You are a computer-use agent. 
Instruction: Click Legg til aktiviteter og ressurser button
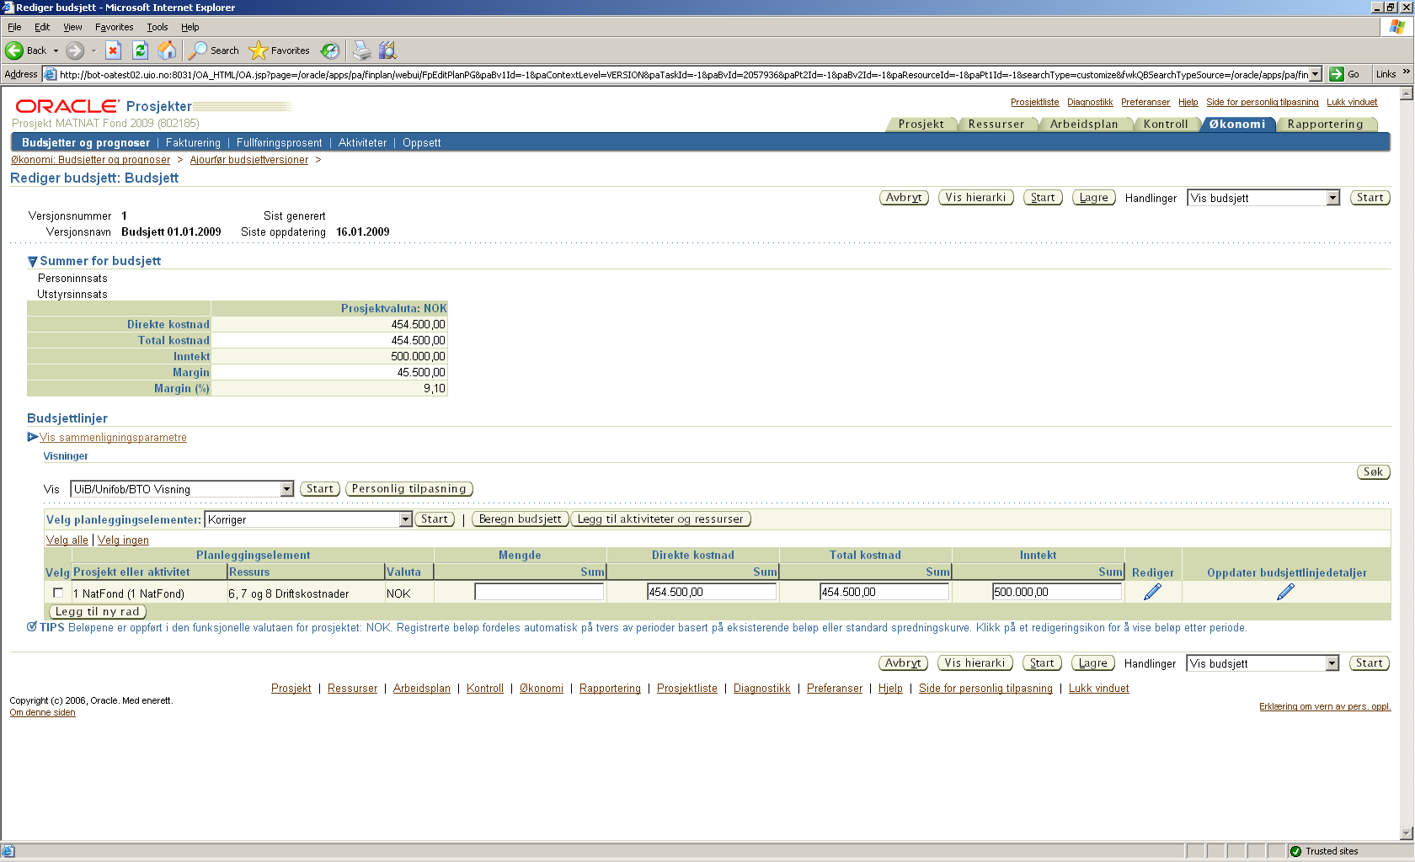pos(660,519)
